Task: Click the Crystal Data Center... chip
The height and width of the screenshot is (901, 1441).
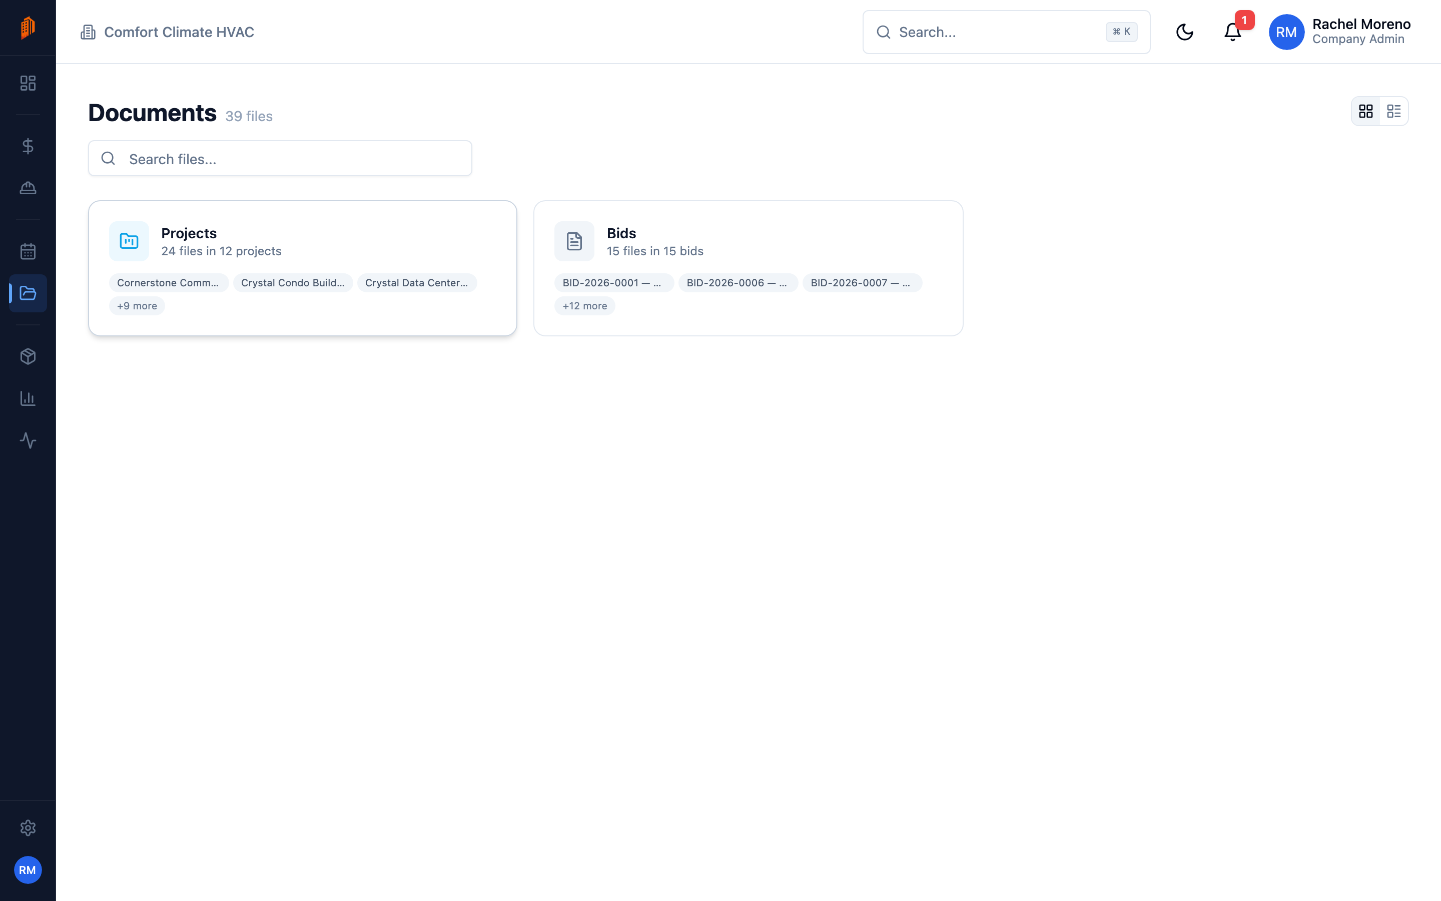Action: [417, 283]
